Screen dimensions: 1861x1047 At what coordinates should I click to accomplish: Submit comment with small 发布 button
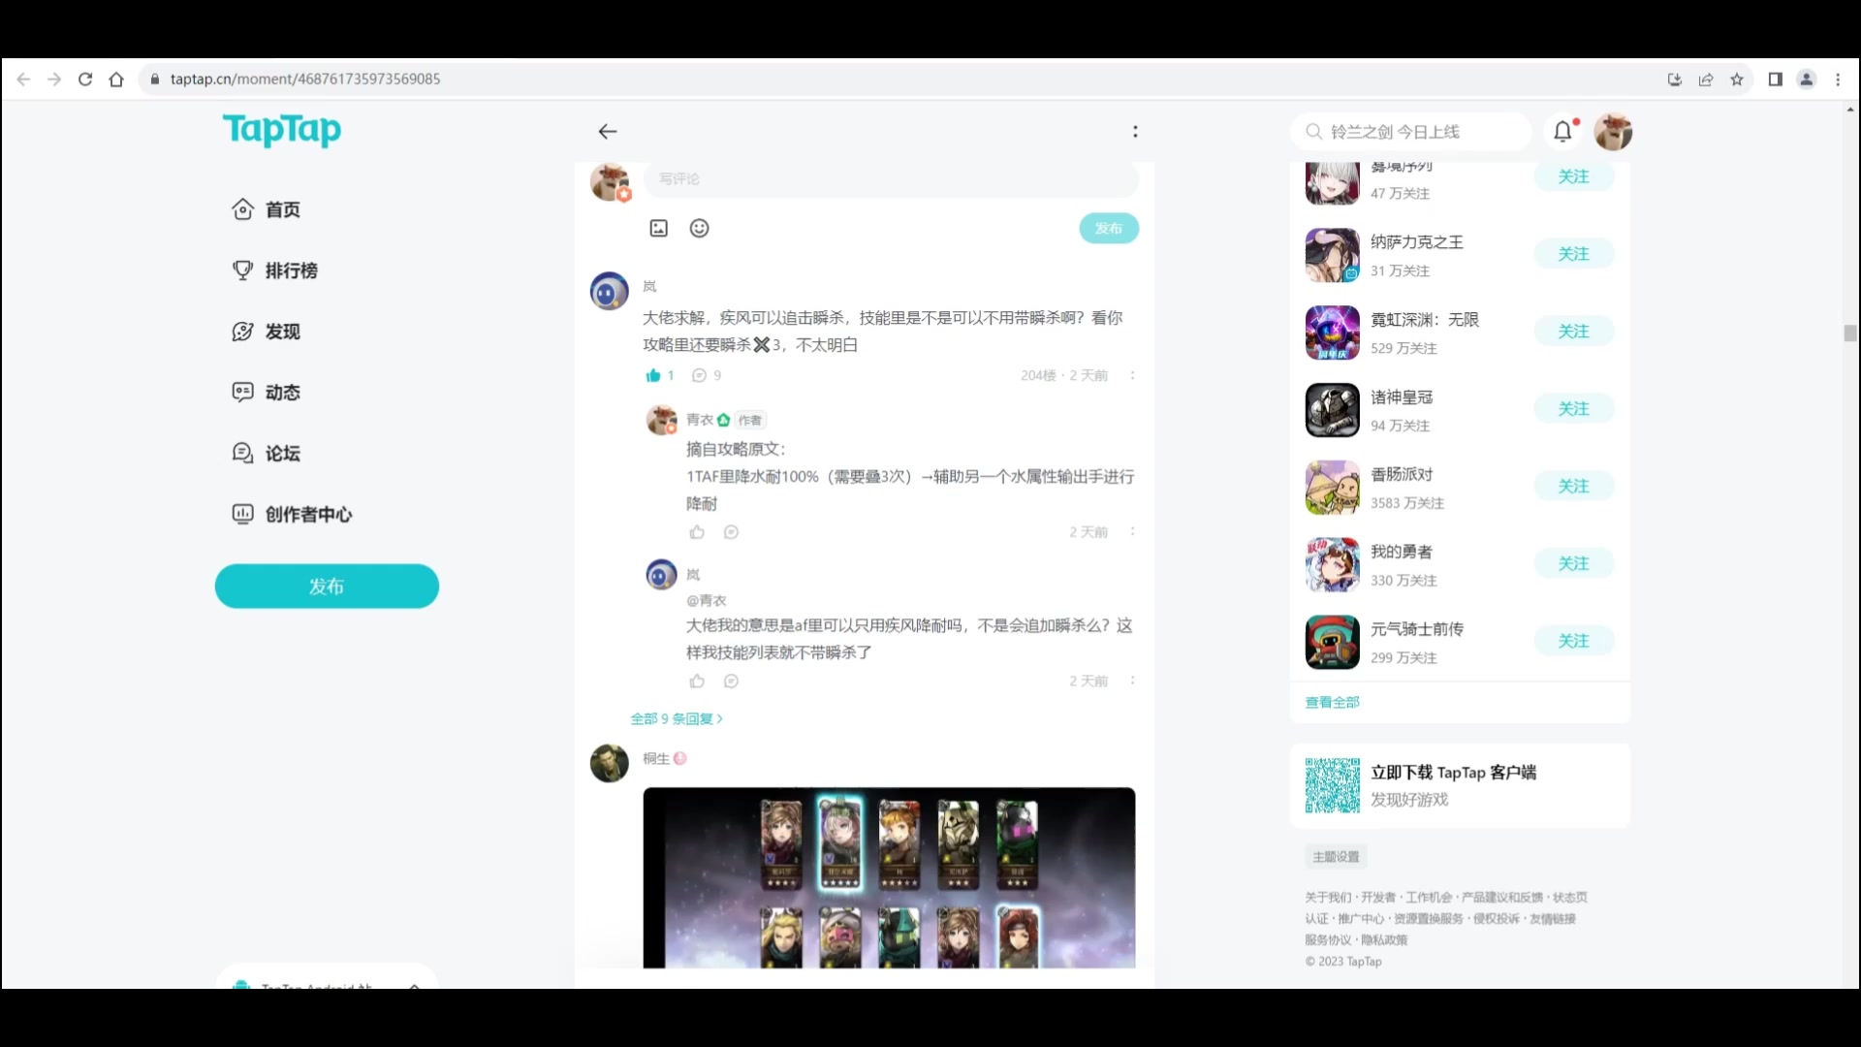[x=1109, y=228]
